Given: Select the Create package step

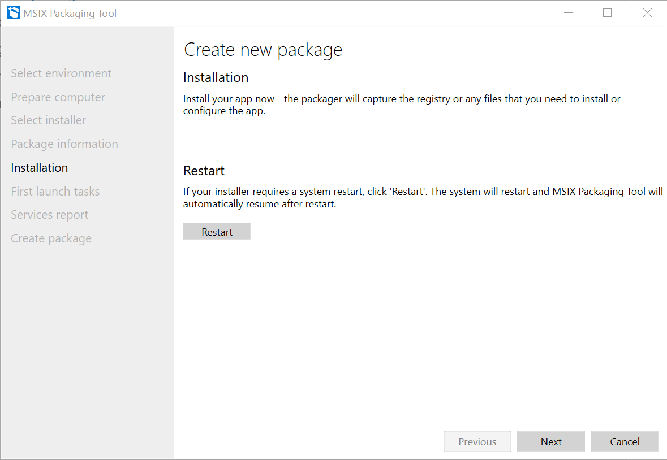Looking at the screenshot, I should point(51,238).
